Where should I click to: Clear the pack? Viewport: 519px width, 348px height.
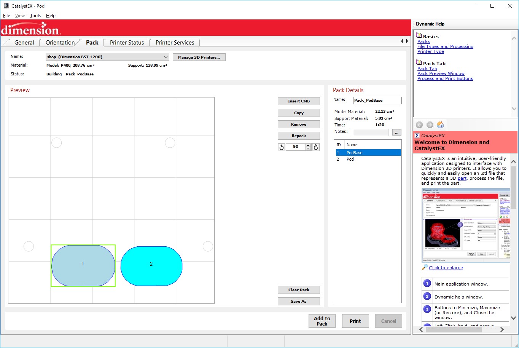(299, 290)
